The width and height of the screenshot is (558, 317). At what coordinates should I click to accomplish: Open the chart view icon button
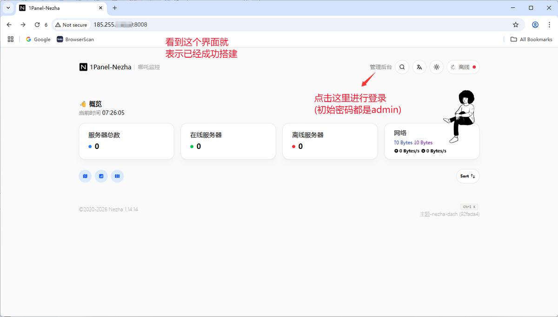(101, 176)
